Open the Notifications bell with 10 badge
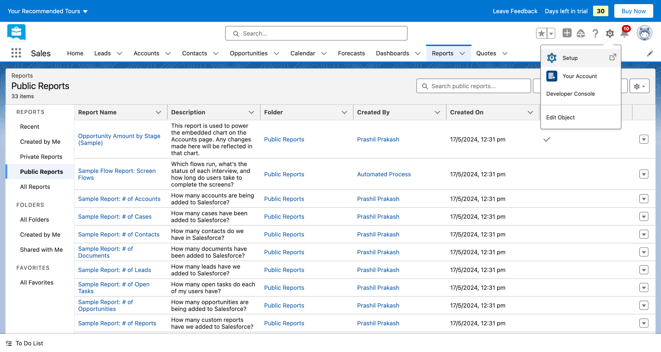 (x=625, y=33)
